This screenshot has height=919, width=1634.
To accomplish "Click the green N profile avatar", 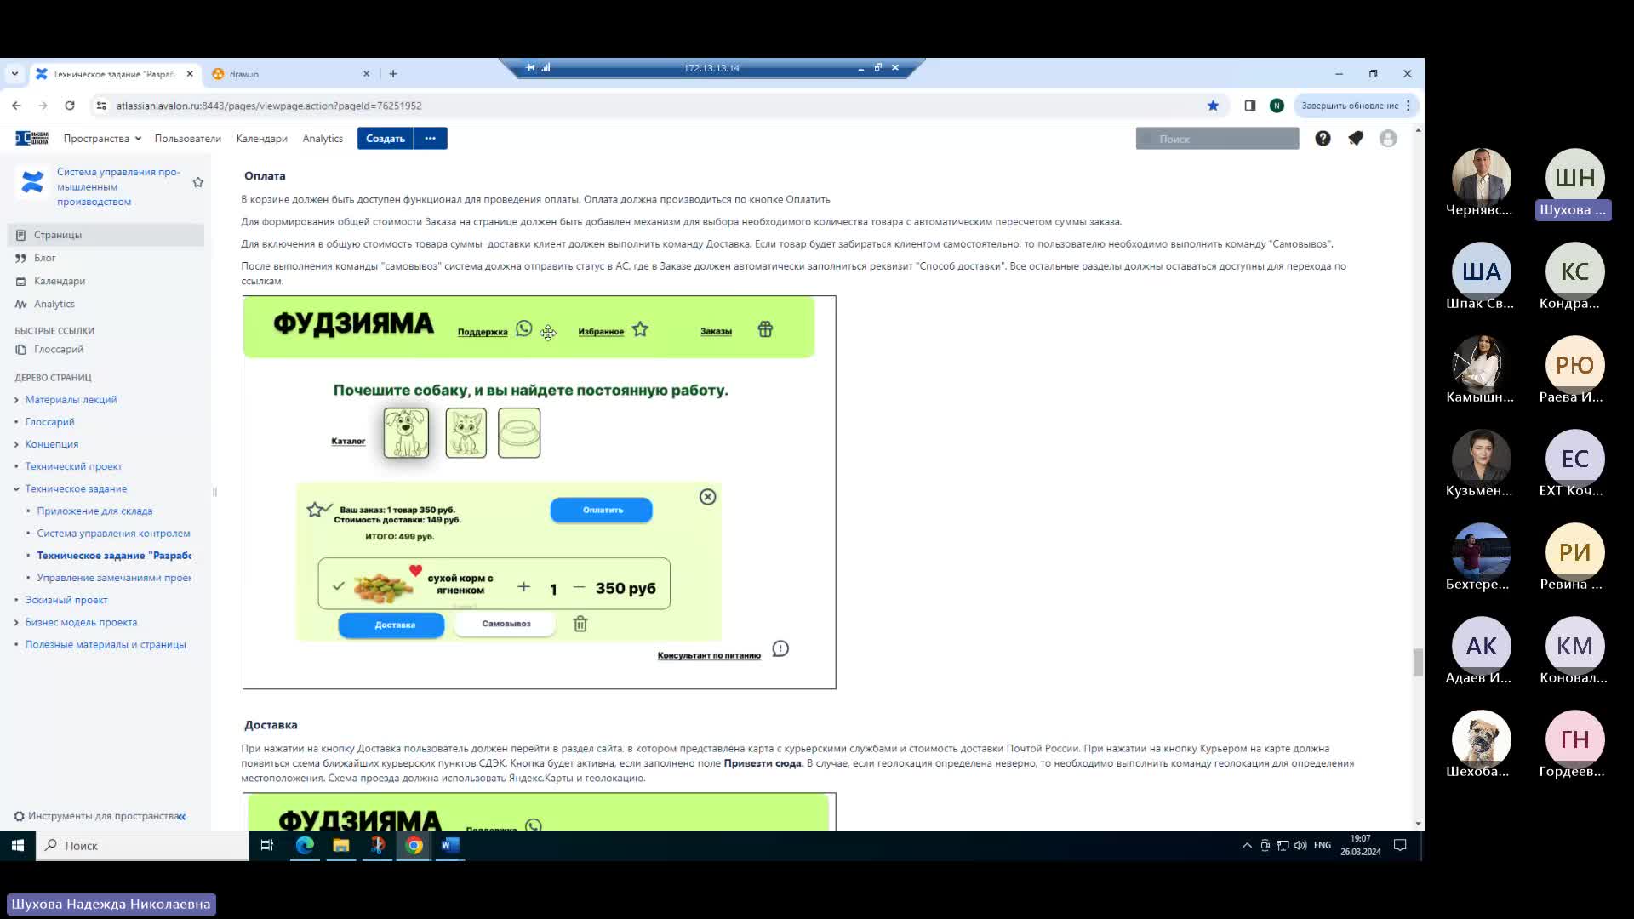I will click(x=1277, y=106).
